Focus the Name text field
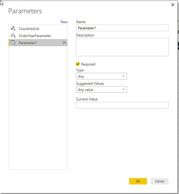The height and width of the screenshot is (194, 179). point(122,28)
